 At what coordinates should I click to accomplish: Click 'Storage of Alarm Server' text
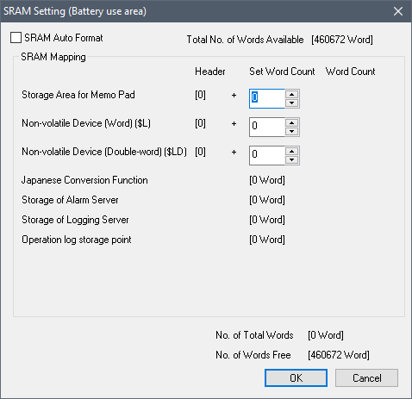point(70,200)
